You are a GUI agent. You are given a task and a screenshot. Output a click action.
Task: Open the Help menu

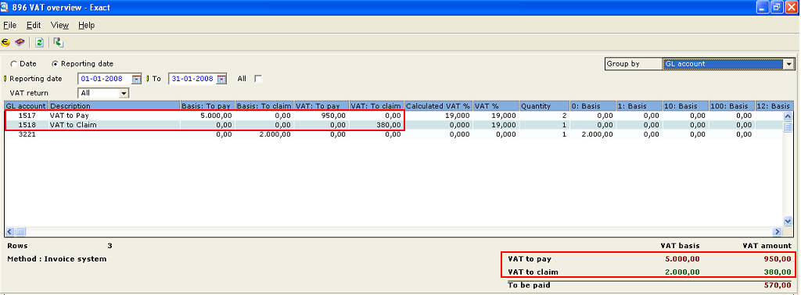point(86,25)
